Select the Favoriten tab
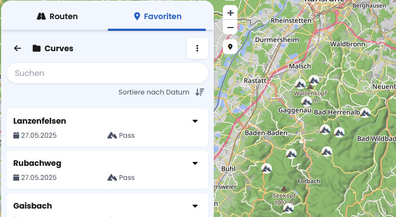The image size is (396, 217). point(157,16)
